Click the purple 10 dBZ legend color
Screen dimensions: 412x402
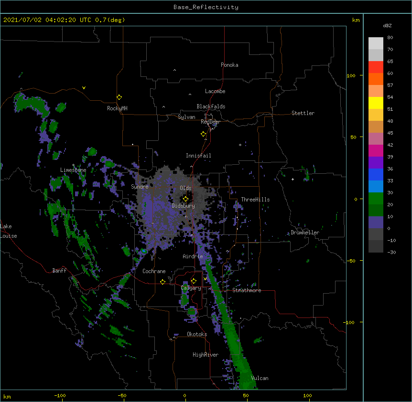[376, 222]
